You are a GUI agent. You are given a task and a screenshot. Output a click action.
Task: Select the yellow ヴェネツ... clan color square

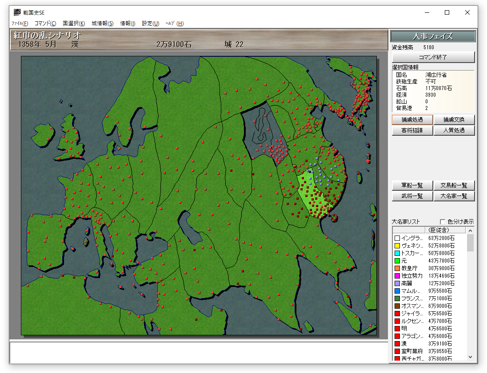coord(397,246)
